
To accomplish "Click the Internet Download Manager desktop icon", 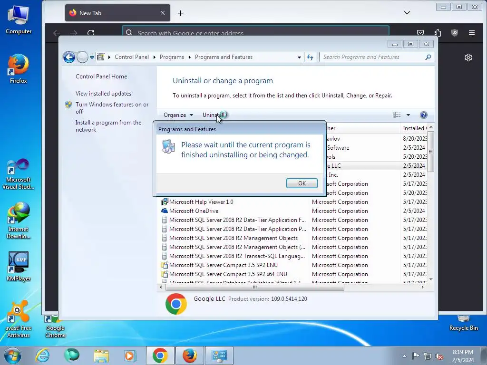I will pos(19,221).
